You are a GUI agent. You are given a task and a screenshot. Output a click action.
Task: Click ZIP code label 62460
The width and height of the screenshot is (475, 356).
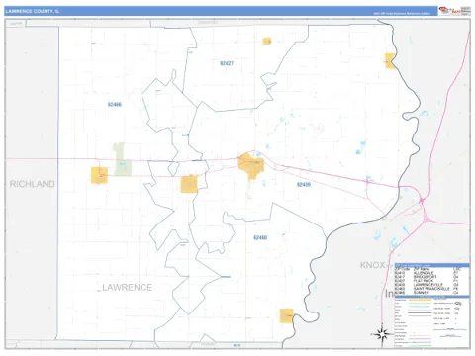point(260,237)
